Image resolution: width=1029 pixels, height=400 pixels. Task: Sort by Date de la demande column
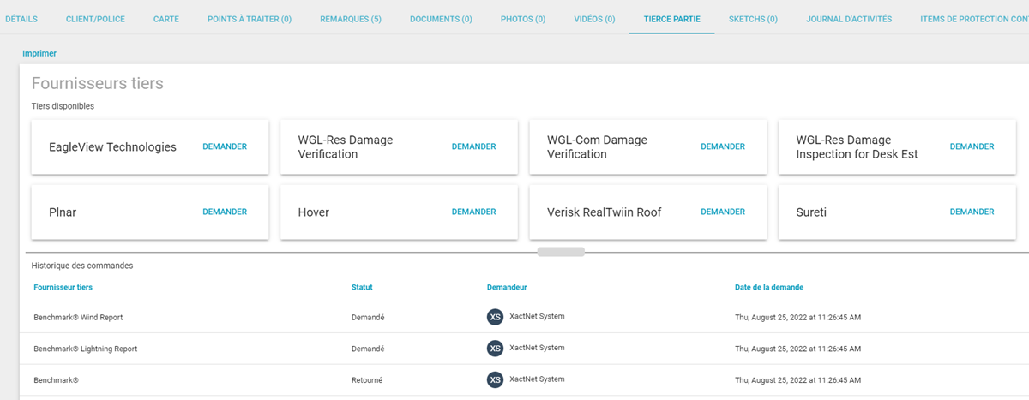(x=769, y=287)
